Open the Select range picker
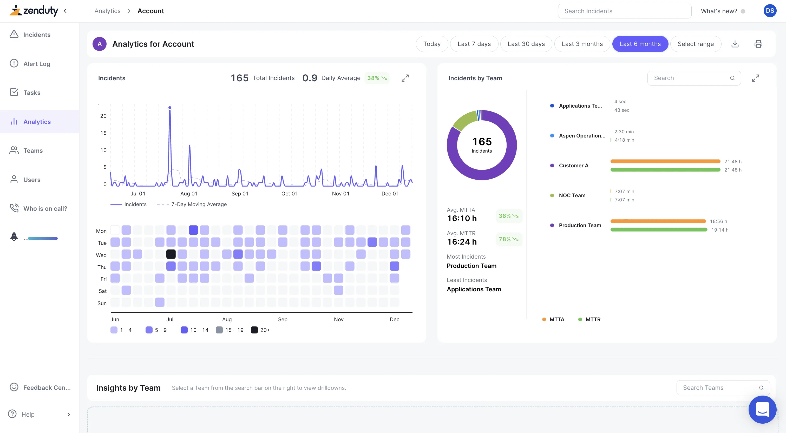Screen dimensions: 786x433 [695, 44]
